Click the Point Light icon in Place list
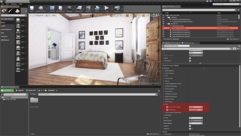Viewport: 241px width, 136px height. (x=18, y=31)
